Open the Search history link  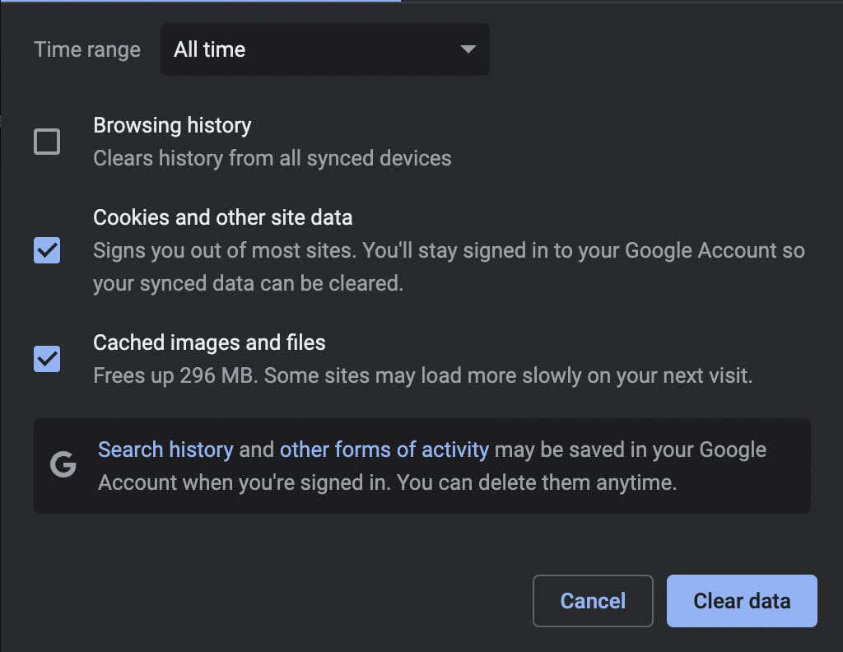tap(165, 449)
